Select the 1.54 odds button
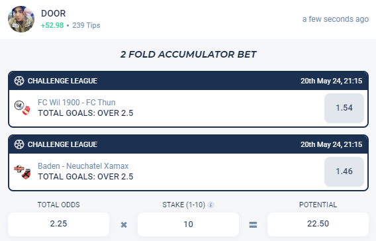The height and width of the screenshot is (241, 376). pyautogui.click(x=344, y=108)
